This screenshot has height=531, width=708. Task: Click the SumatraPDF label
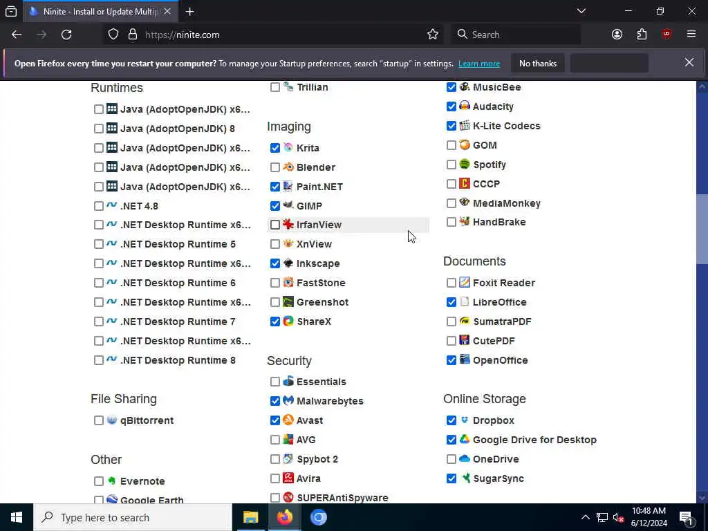click(502, 322)
